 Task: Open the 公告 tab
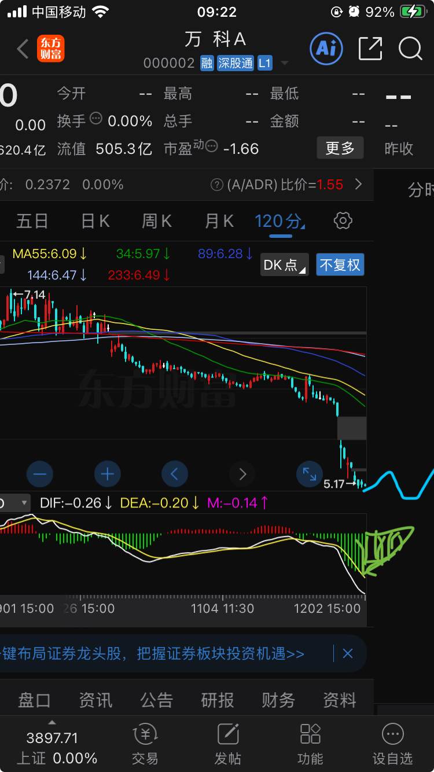coord(156,700)
